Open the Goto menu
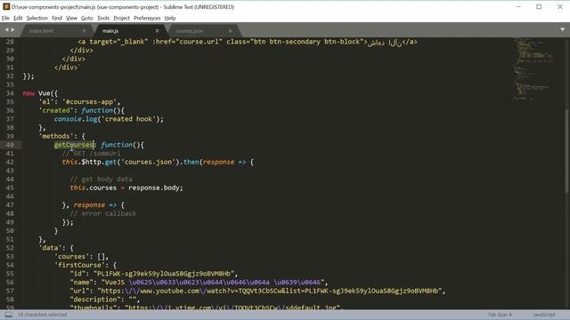Screen dimensions: 570x320 [x=87, y=18]
